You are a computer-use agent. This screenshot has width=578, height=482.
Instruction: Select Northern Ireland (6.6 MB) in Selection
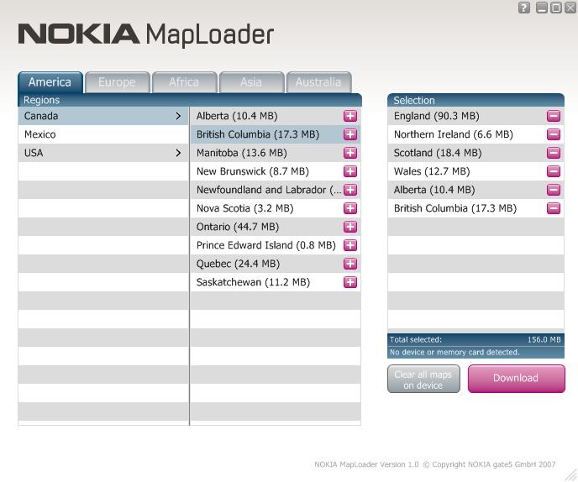tap(476, 134)
